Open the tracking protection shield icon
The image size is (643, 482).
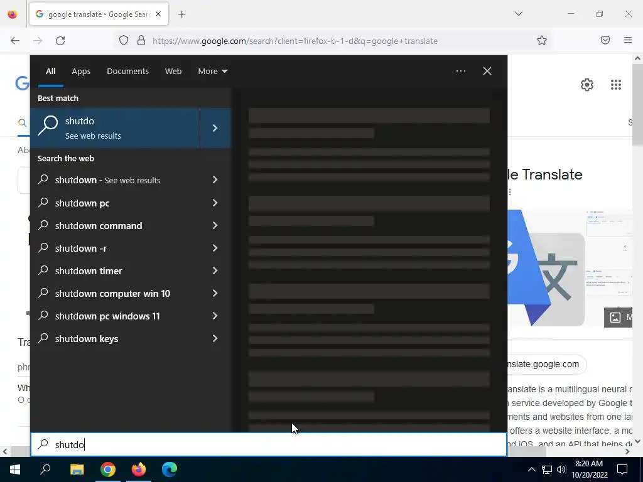(124, 41)
